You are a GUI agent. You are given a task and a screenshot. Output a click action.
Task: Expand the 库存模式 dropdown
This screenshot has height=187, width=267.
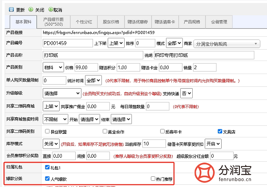tap(51, 144)
